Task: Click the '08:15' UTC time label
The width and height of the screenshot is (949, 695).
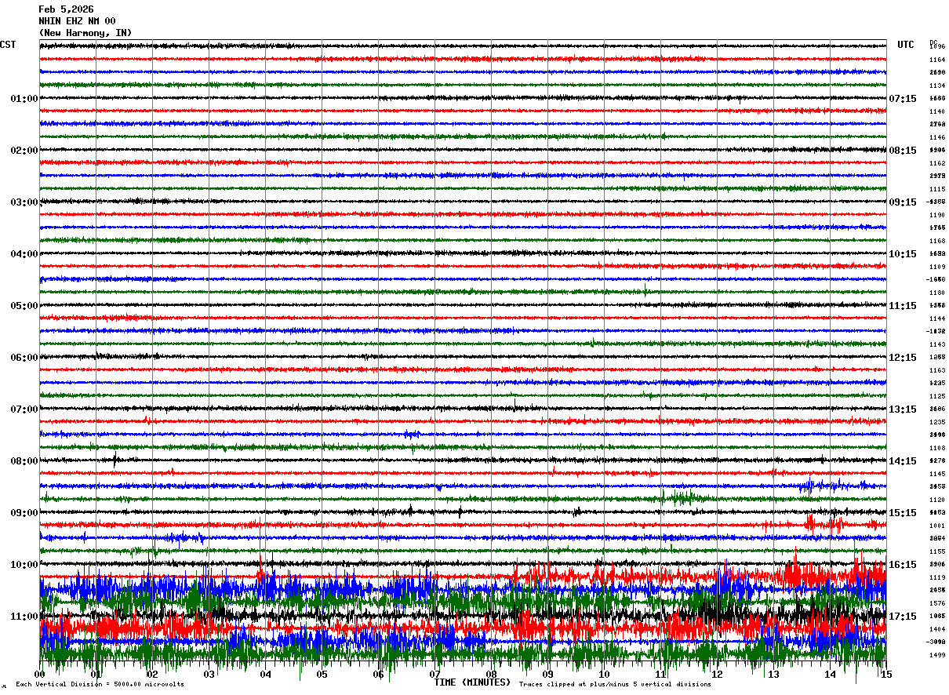Action: (x=903, y=151)
